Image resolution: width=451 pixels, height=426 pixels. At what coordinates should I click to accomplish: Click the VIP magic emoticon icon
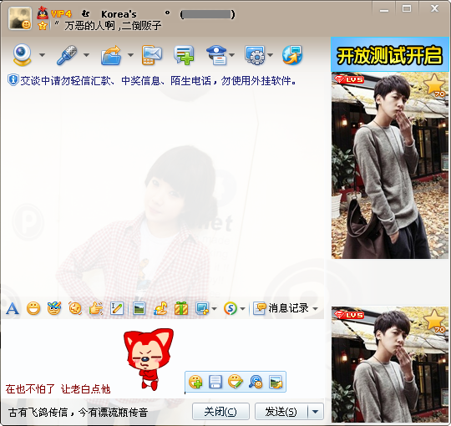(54, 308)
